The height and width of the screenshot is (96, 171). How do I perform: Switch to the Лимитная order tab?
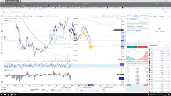click(x=136, y=16)
